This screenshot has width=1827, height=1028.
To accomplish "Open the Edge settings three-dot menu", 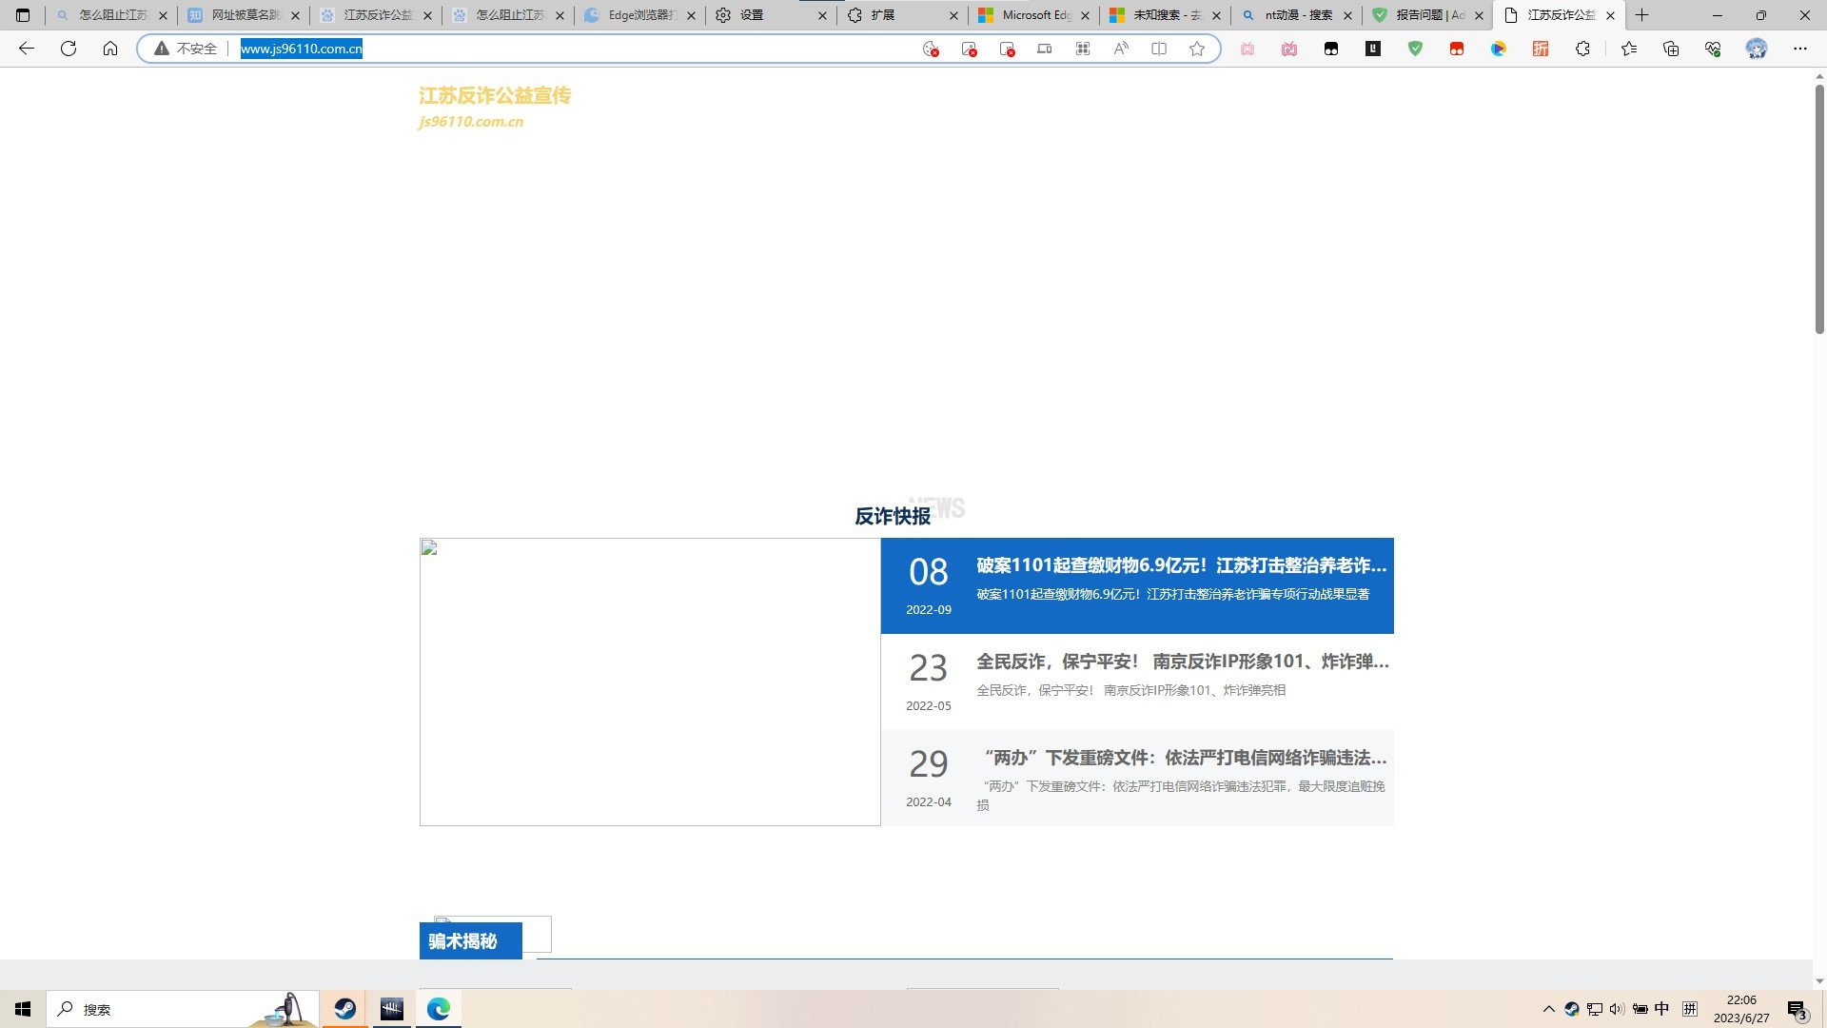I will pos(1800,49).
